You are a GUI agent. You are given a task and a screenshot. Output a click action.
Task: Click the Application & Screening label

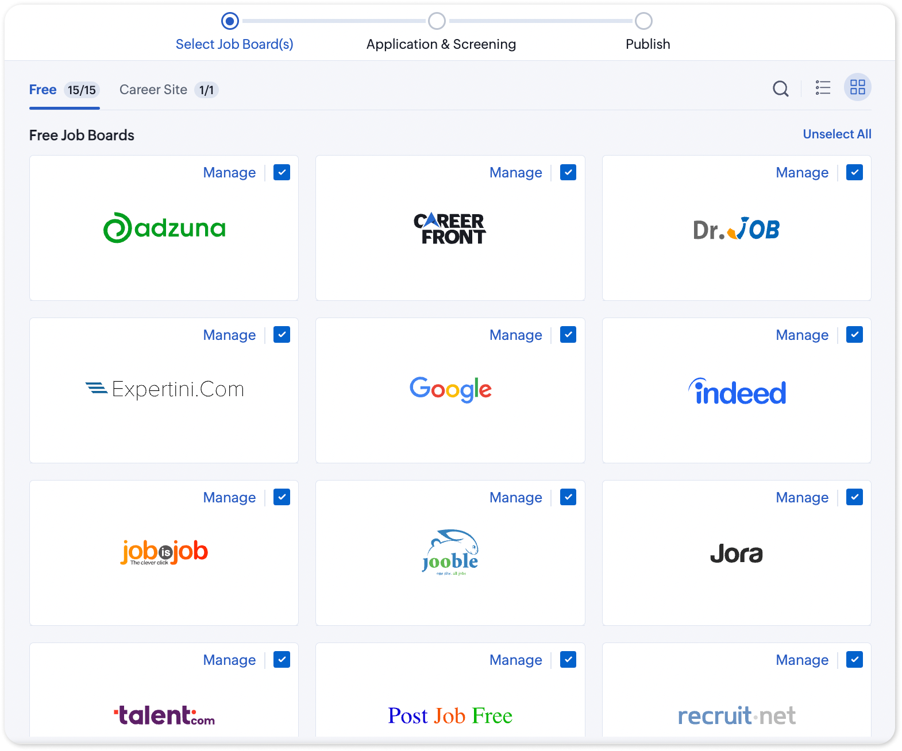(x=441, y=44)
